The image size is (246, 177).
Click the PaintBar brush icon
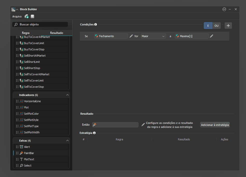21,153
